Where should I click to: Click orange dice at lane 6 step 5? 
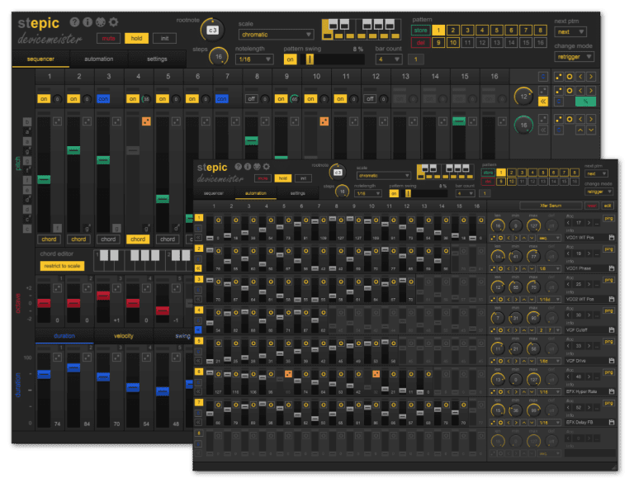tap(288, 374)
